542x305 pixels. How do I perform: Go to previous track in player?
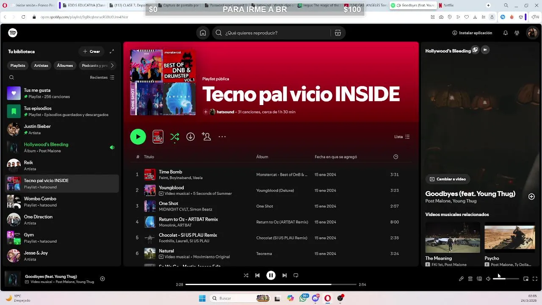click(257, 275)
